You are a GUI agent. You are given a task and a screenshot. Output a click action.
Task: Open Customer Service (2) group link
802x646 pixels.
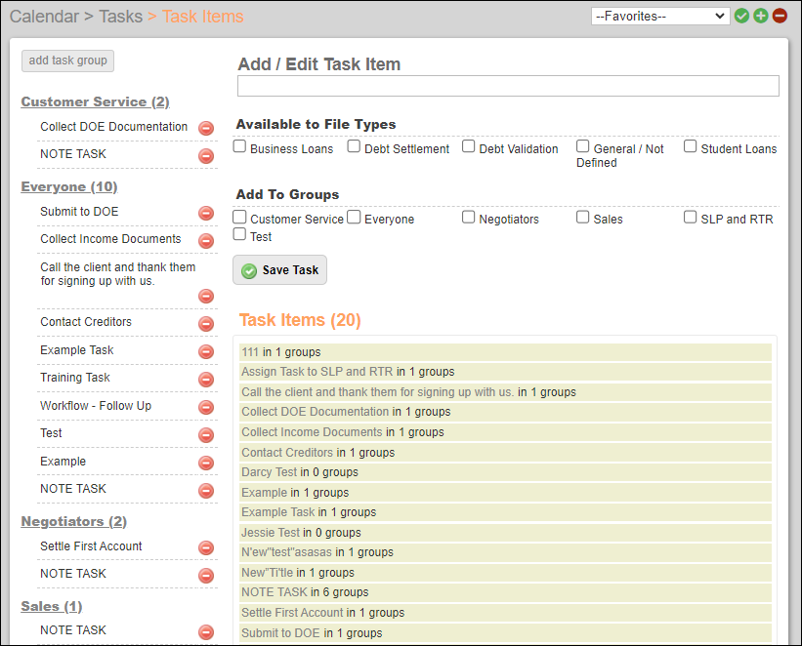click(95, 101)
